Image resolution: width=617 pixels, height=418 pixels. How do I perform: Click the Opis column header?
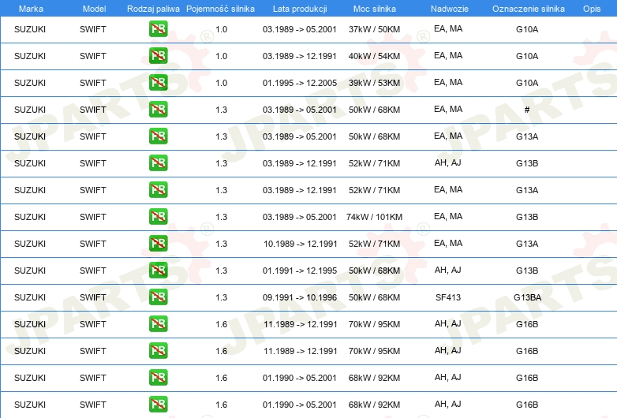click(592, 9)
